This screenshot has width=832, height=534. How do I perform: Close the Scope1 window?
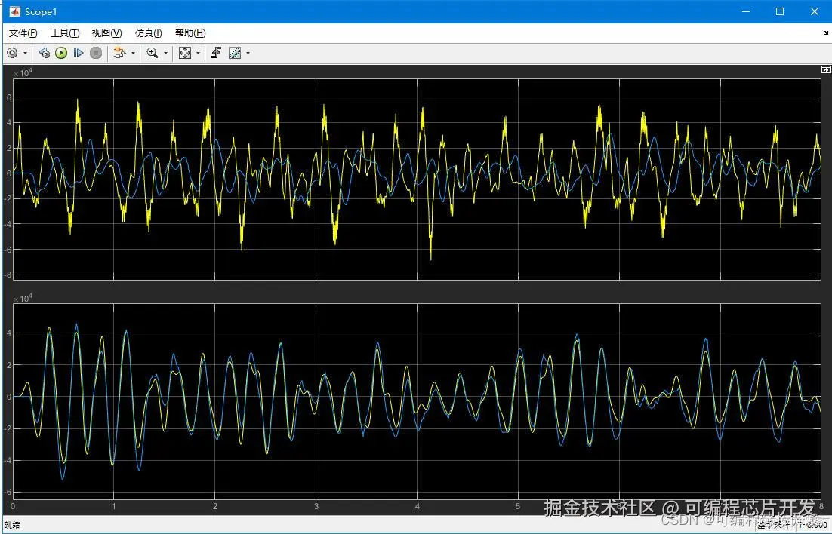(815, 11)
